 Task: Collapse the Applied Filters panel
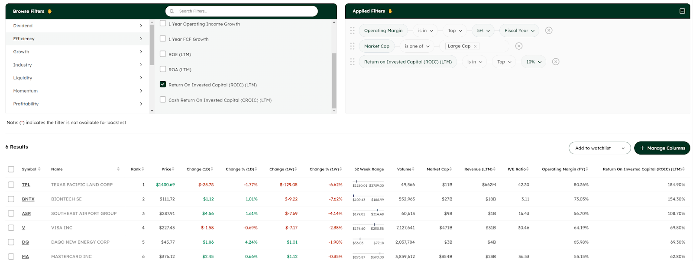[x=682, y=11]
